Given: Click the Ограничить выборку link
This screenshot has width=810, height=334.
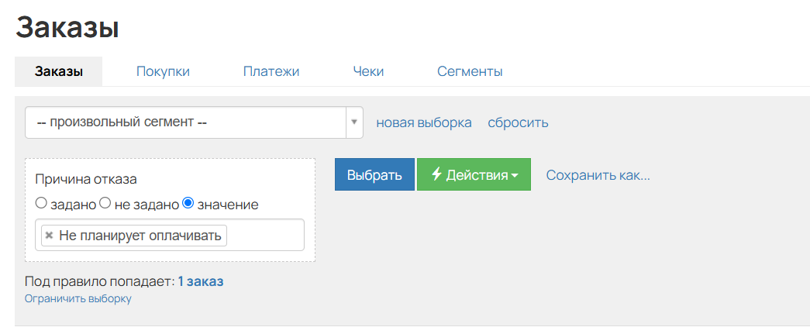Looking at the screenshot, I should (78, 298).
